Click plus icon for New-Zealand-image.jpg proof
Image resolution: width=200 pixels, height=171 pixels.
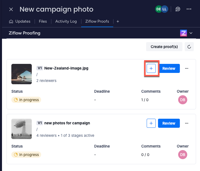(151, 68)
